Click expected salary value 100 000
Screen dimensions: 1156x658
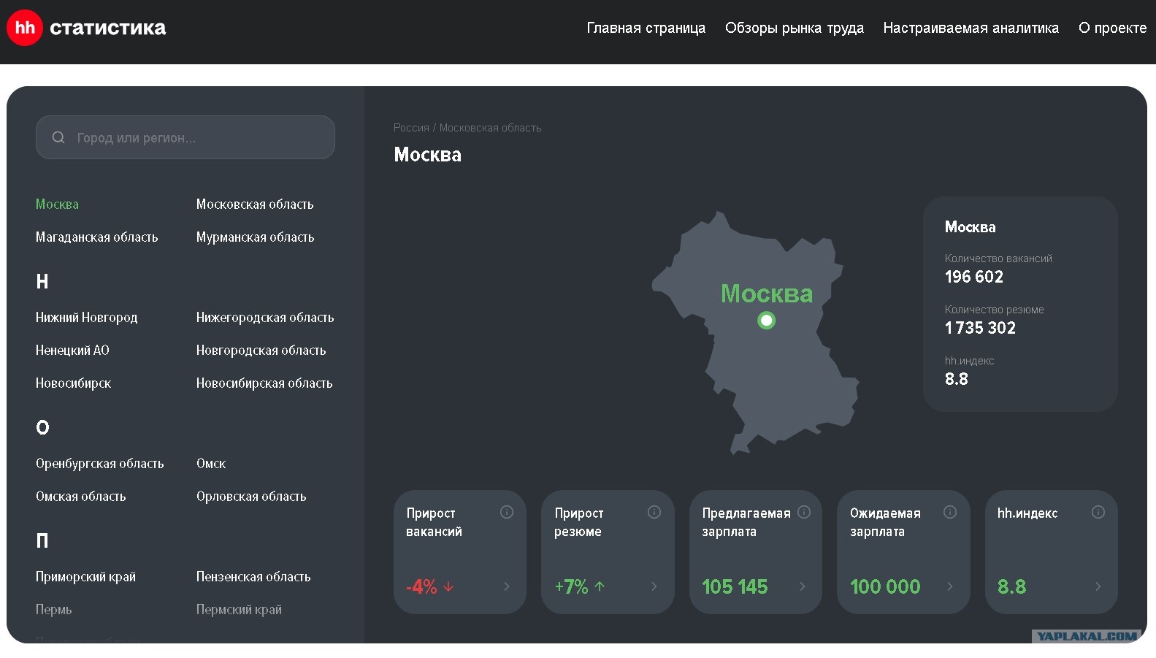885,586
